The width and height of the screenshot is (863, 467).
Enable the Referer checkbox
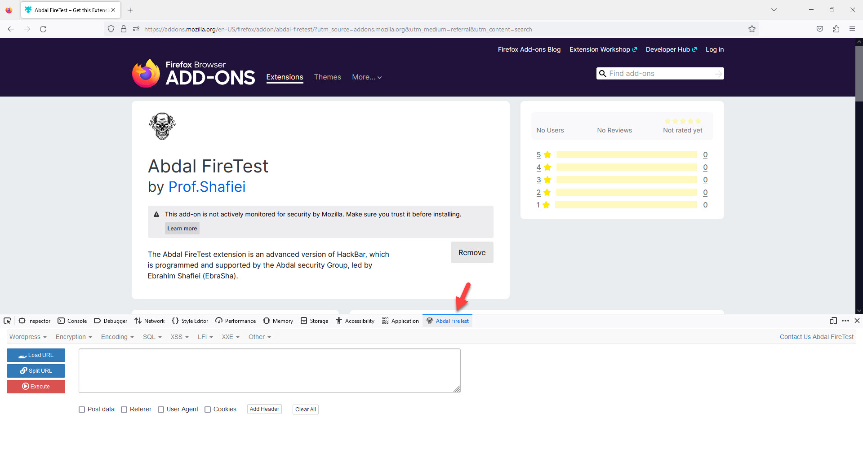click(124, 410)
